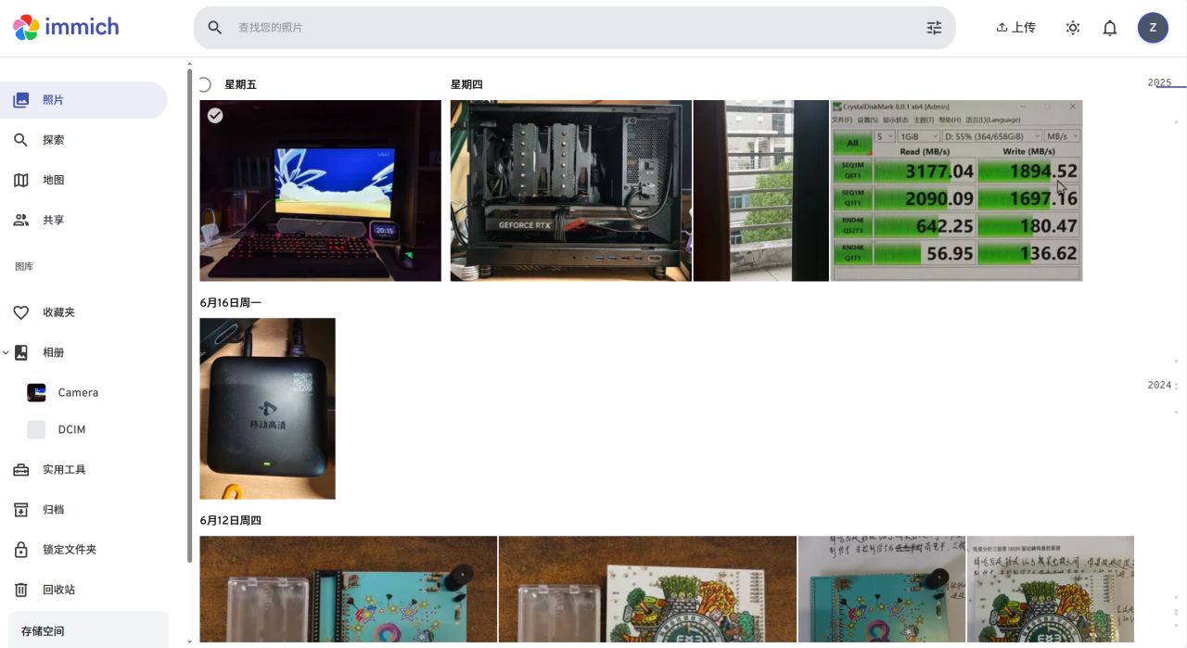The height and width of the screenshot is (648, 1187).
Task: Click the 上传 upload button
Action: [1016, 28]
